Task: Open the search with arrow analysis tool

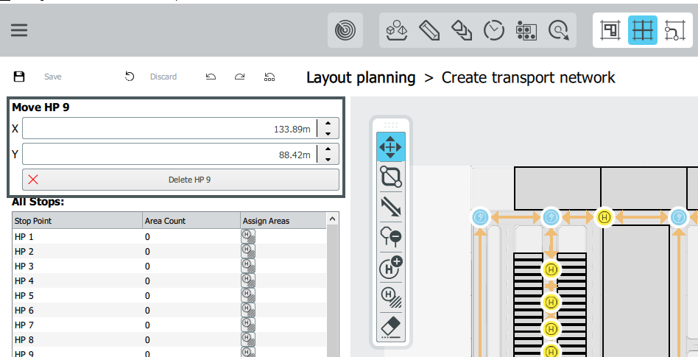Action: tap(559, 30)
